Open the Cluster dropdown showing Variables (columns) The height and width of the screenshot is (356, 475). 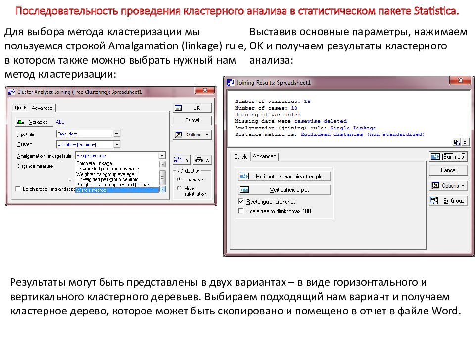(117, 145)
